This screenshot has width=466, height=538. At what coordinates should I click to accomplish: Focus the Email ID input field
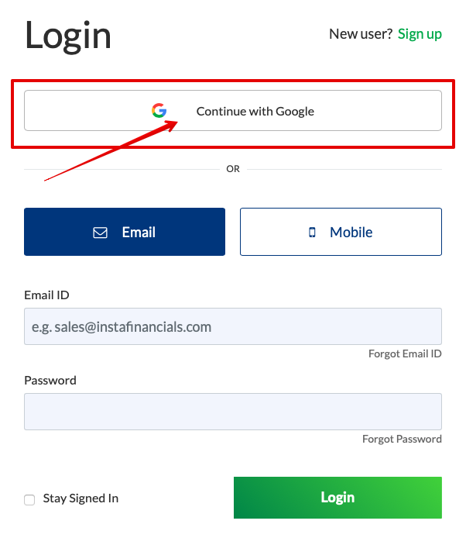(233, 326)
